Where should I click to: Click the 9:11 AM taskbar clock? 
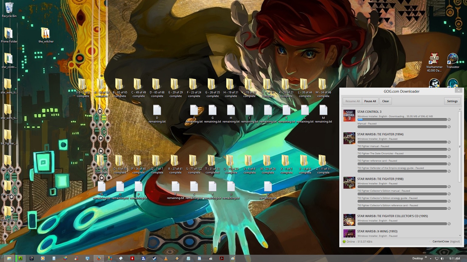(x=455, y=258)
